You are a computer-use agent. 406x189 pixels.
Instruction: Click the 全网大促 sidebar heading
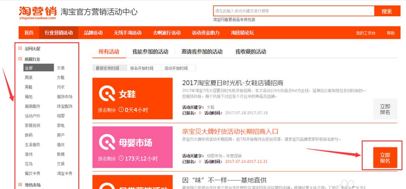(32, 49)
